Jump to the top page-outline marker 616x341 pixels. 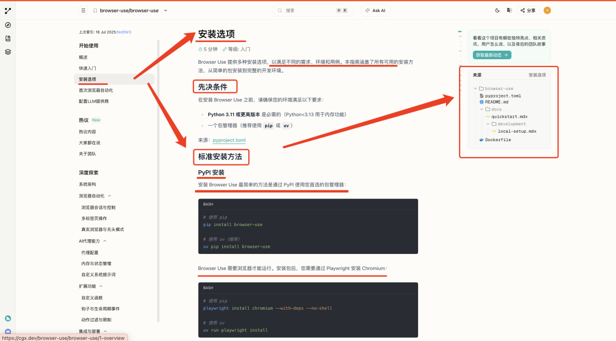(460, 31)
